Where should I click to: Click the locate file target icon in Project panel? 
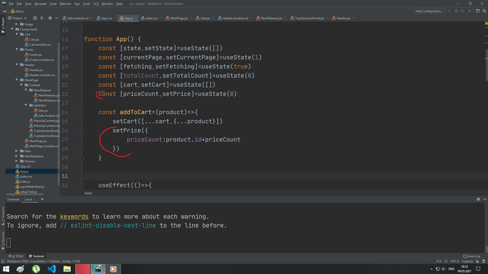(35, 18)
